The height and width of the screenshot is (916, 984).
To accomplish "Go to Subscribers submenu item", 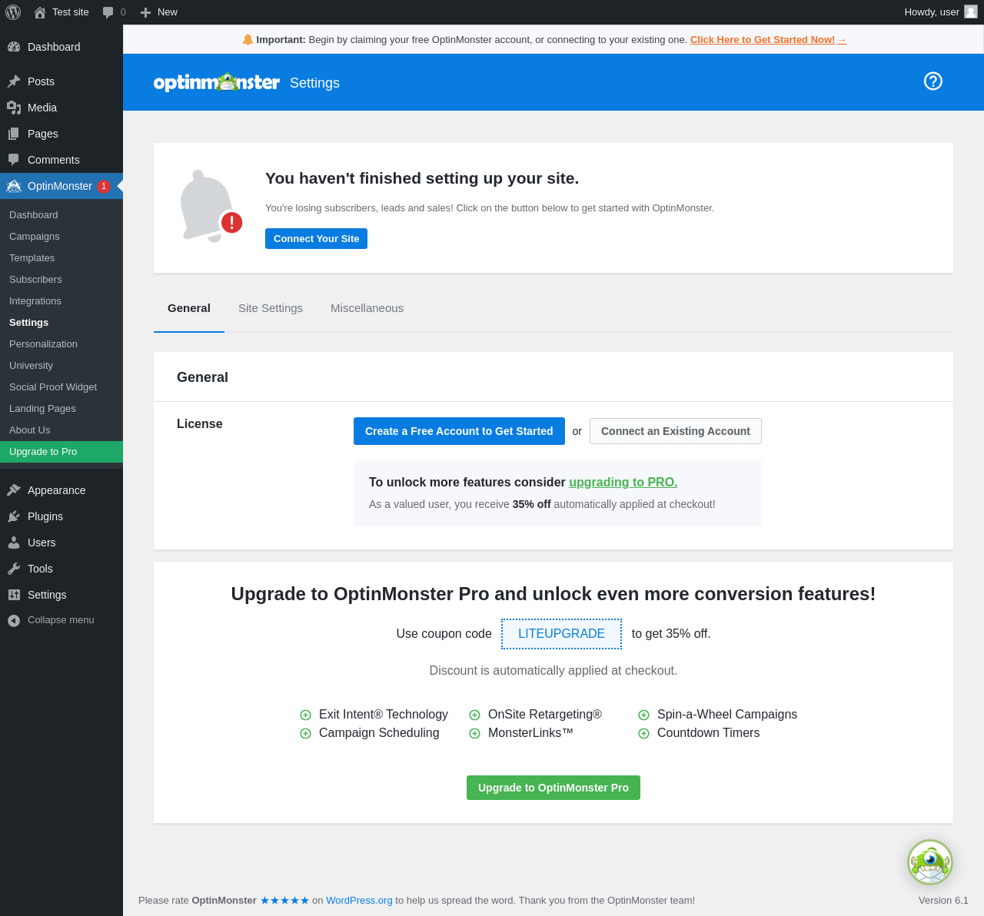I will coord(61,280).
